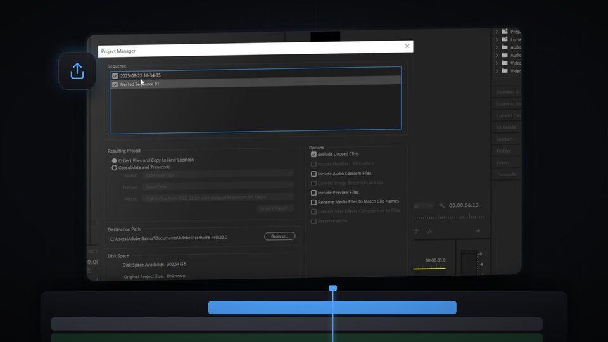Expand the Presets folder chevron
This screenshot has height=342, width=608.
tap(497, 32)
